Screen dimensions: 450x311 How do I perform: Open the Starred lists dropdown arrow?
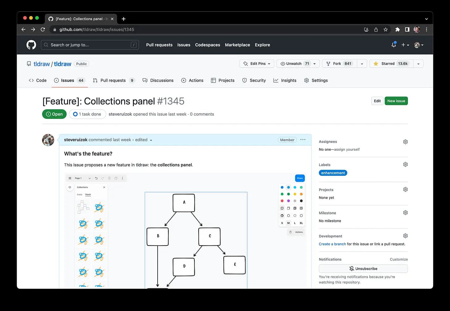pos(418,63)
